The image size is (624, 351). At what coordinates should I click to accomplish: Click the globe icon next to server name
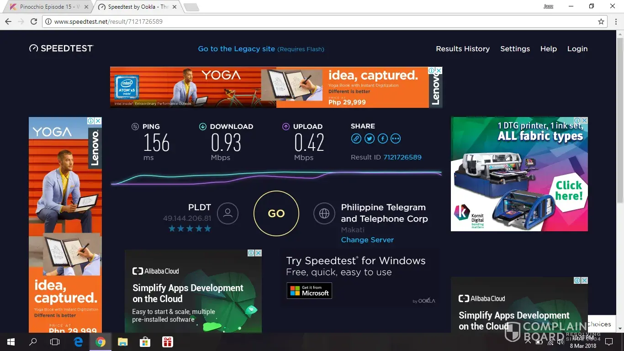tap(324, 213)
